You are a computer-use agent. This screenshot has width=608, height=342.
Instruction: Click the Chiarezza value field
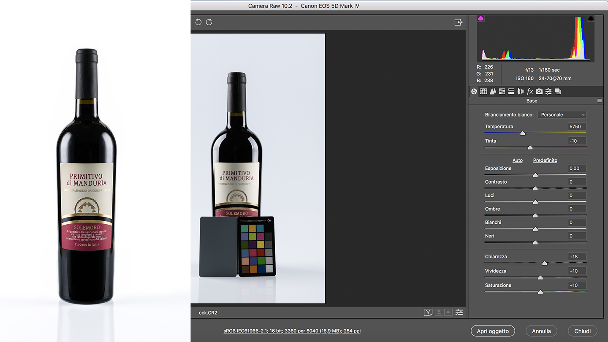click(577, 257)
